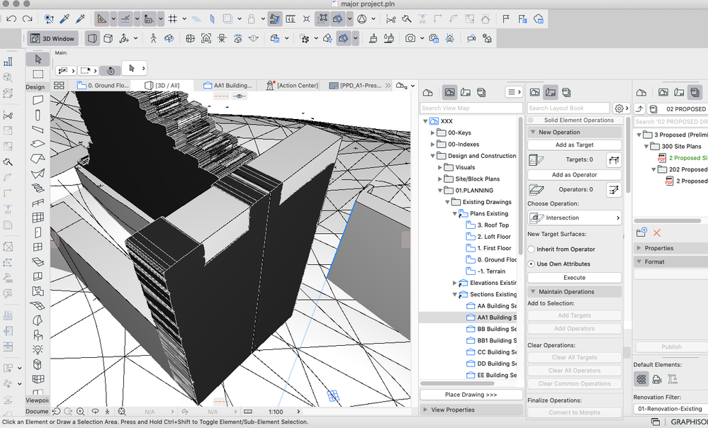Click the red delete X icon
Viewport: 708px width, 428px height.
click(x=657, y=232)
